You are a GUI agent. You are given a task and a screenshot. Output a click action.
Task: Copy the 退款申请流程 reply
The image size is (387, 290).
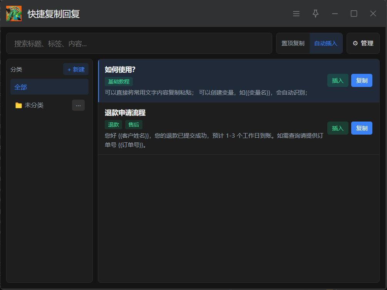[x=362, y=128]
